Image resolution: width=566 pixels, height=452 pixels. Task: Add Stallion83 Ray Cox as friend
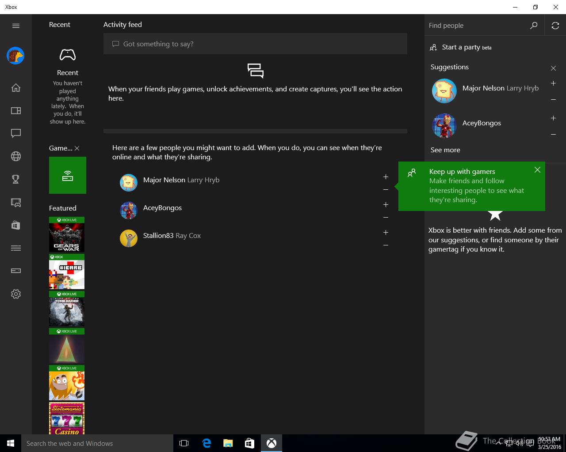pos(386,232)
